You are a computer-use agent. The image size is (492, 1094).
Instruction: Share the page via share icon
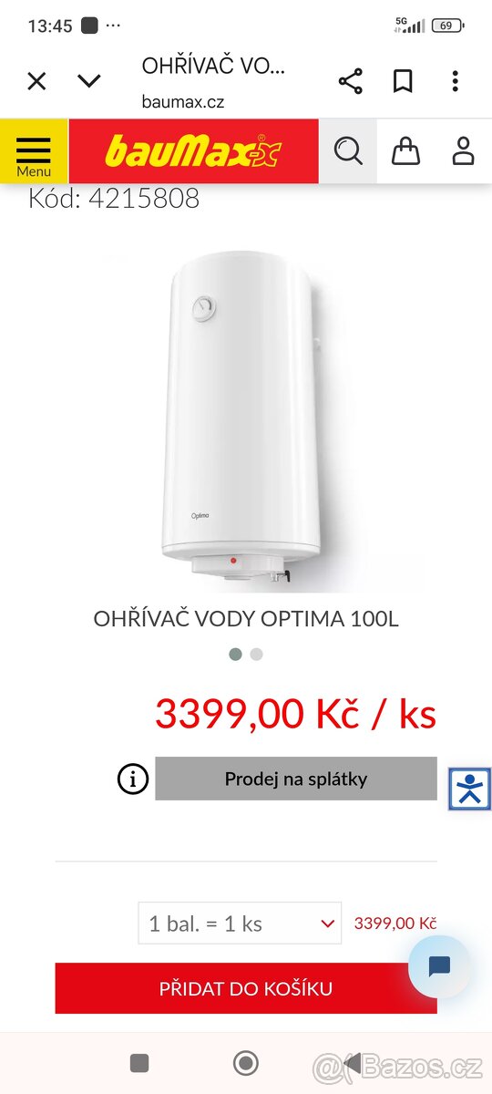350,81
